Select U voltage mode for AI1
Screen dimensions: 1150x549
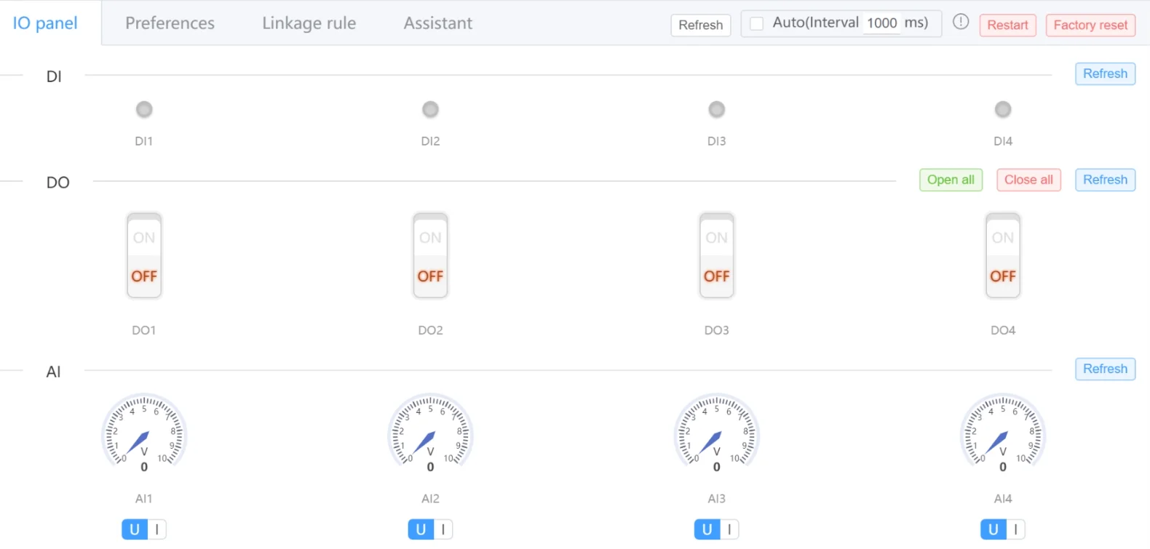(135, 529)
